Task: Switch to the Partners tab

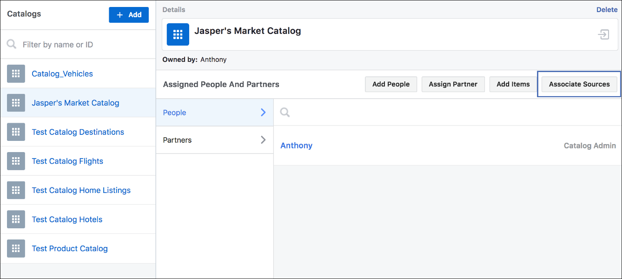Action: [215, 140]
